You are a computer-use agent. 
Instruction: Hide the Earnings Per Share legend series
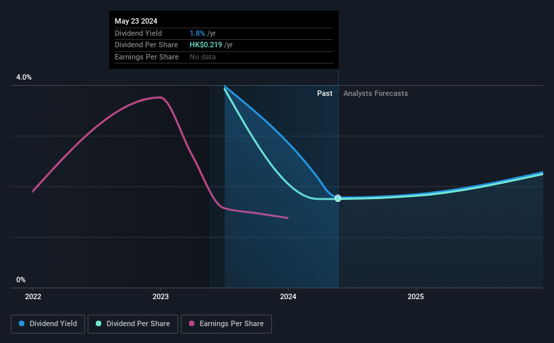pyautogui.click(x=226, y=324)
